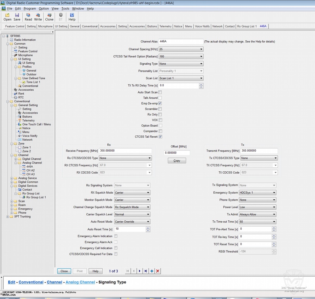
Task: Toggle the Rx Only checkbox
Action: 160,115
